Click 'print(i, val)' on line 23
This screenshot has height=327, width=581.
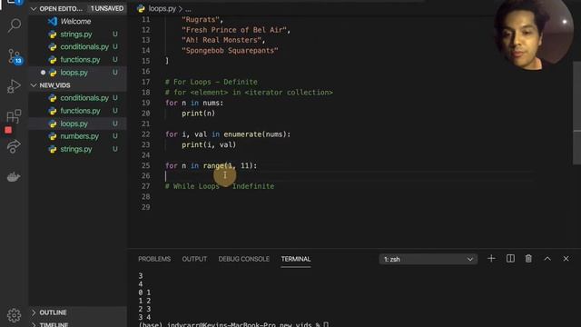point(209,144)
